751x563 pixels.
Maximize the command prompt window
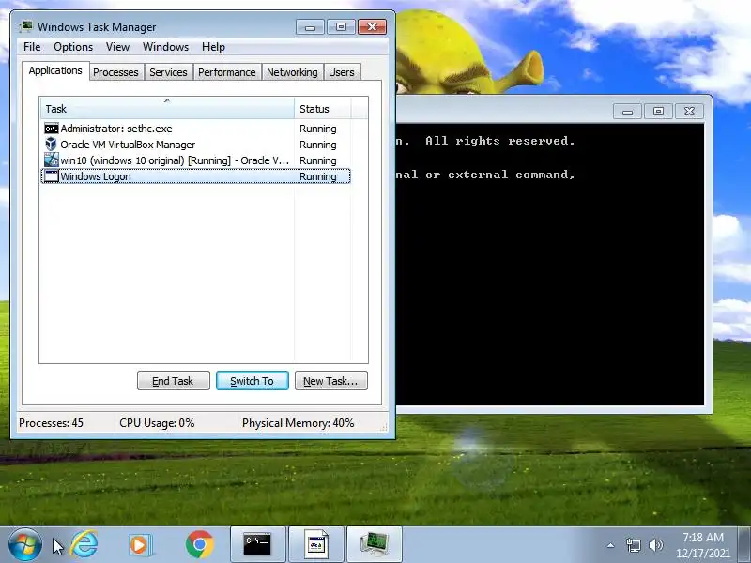pos(659,112)
